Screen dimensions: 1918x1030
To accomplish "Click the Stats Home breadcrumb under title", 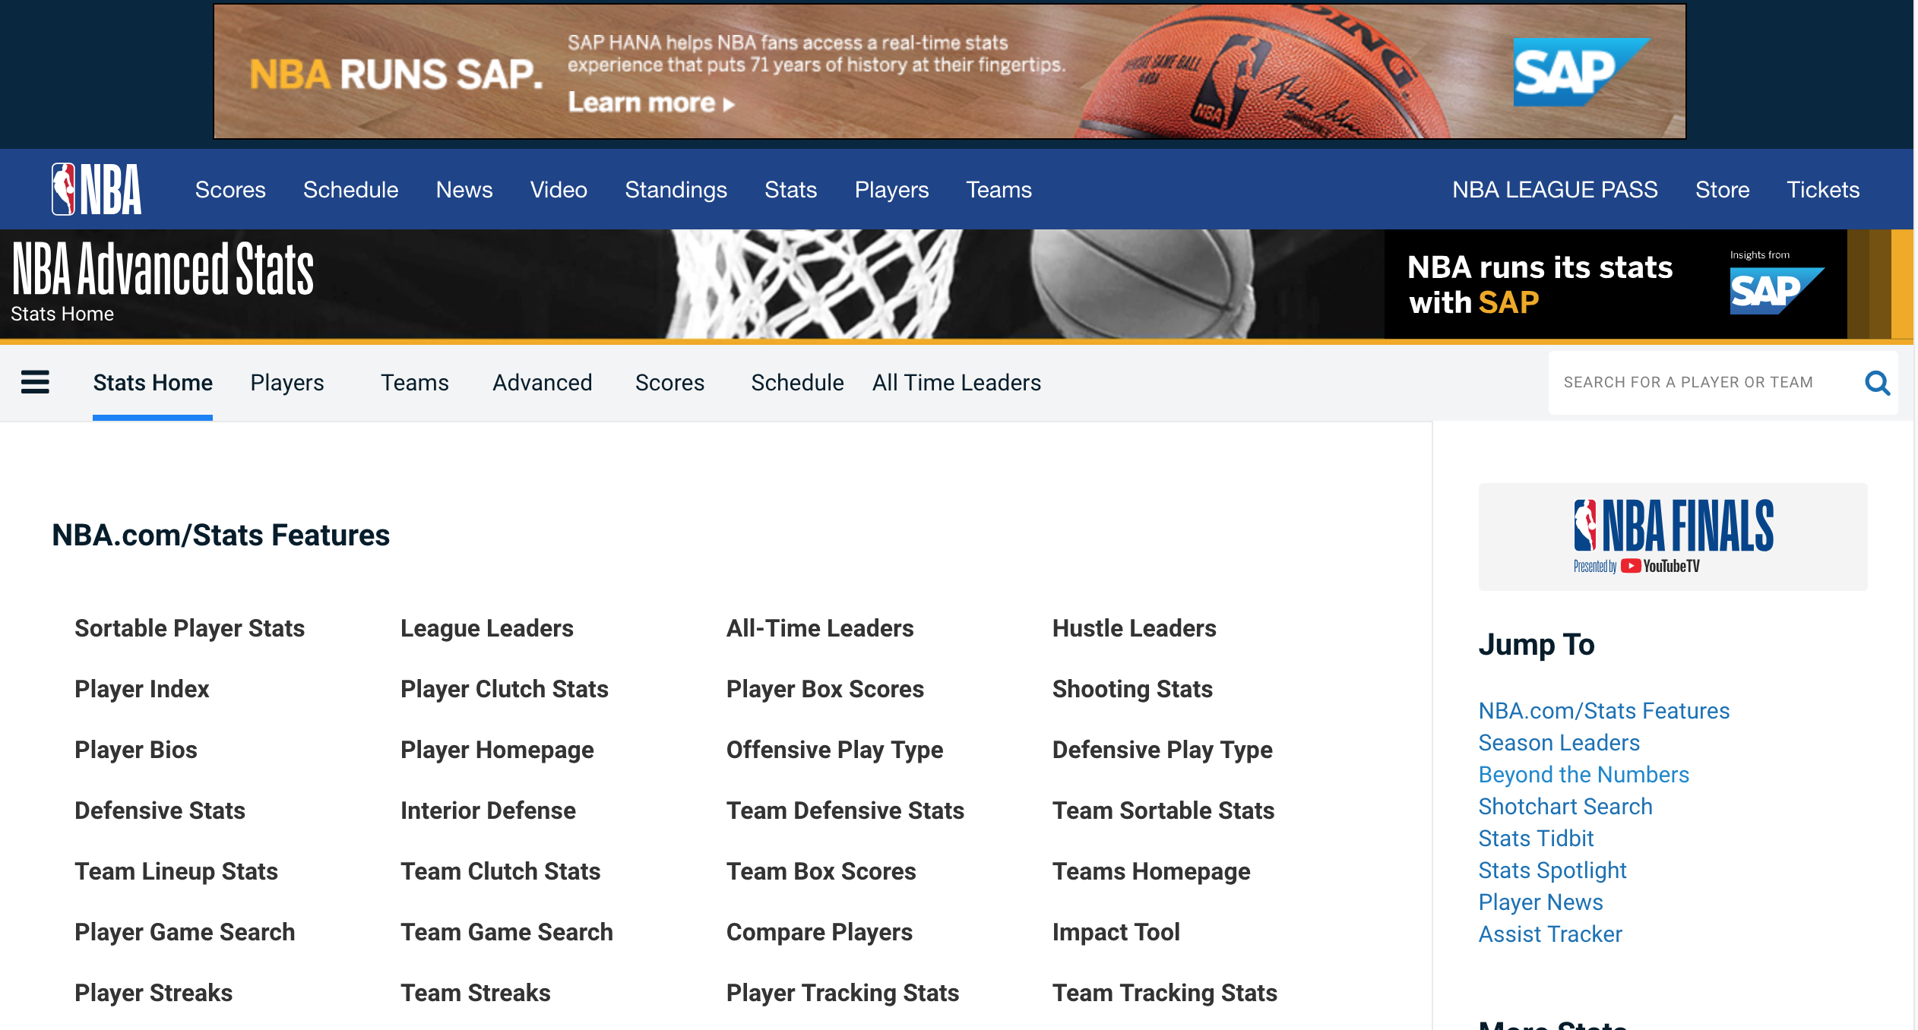I will point(62,314).
